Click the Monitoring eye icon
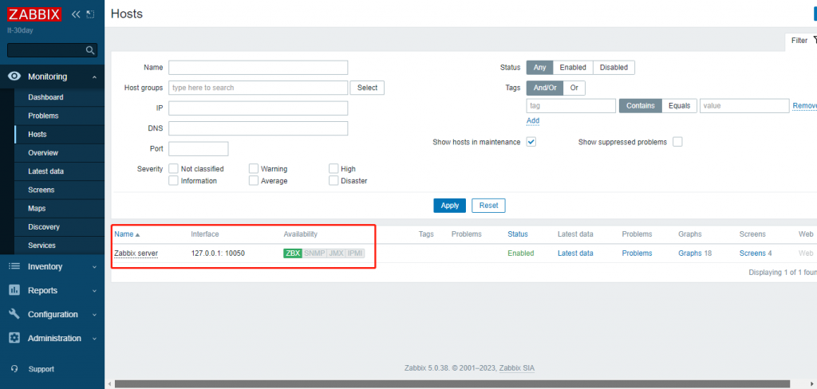817x389 pixels. (14, 77)
